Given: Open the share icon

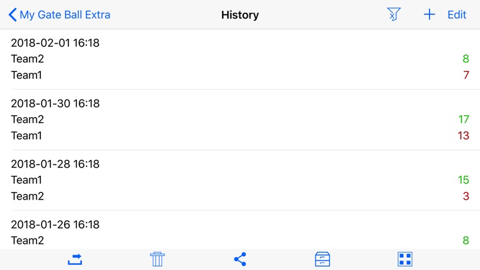Looking at the screenshot, I should 240,259.
